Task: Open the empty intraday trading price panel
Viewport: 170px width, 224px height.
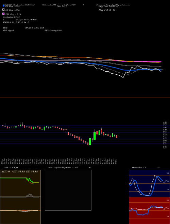Action: 68,190
